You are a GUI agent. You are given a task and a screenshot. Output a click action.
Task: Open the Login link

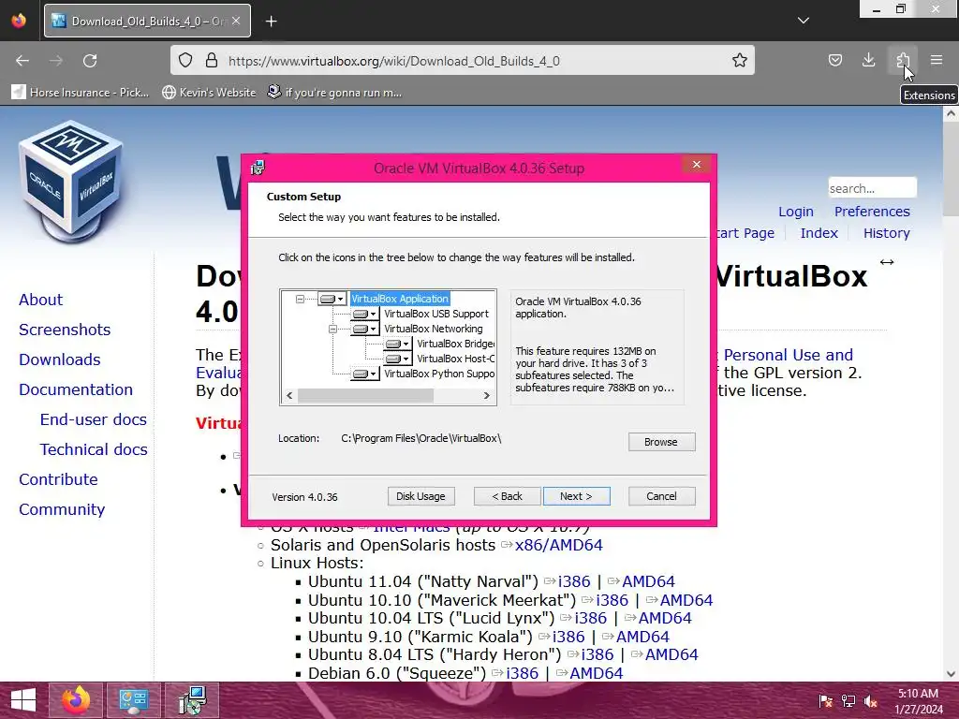pyautogui.click(x=796, y=212)
